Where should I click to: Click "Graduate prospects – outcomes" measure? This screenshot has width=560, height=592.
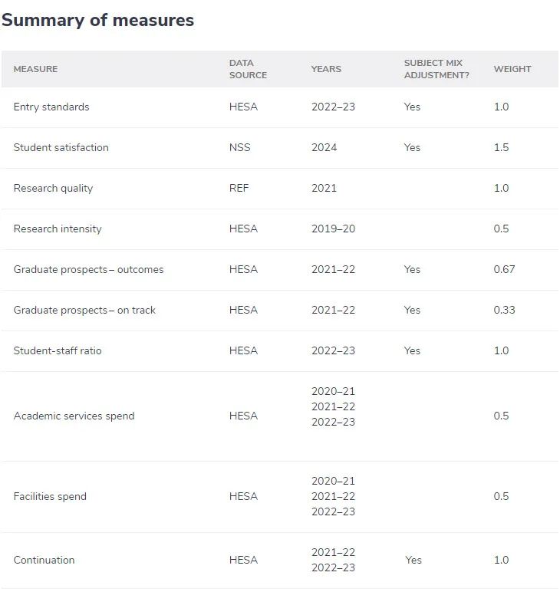88,270
